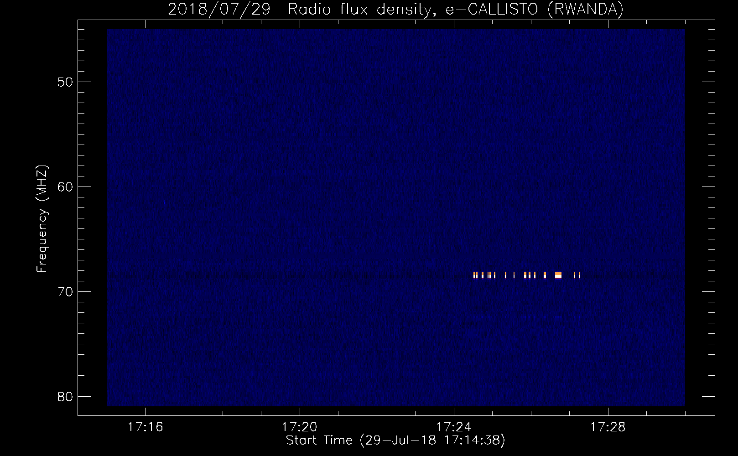Click the 17:16 time tick label
The width and height of the screenshot is (738, 456).
click(x=145, y=427)
